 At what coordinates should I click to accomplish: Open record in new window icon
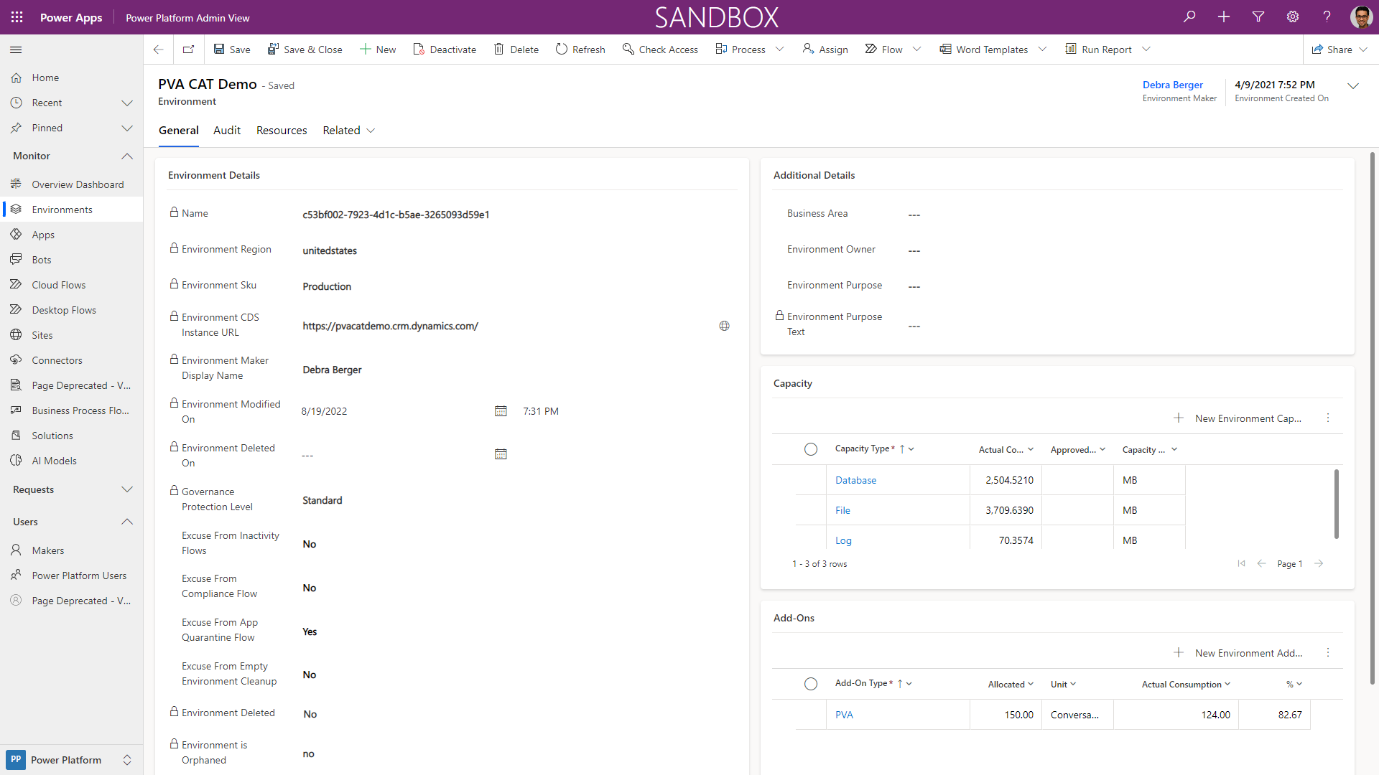coord(189,50)
